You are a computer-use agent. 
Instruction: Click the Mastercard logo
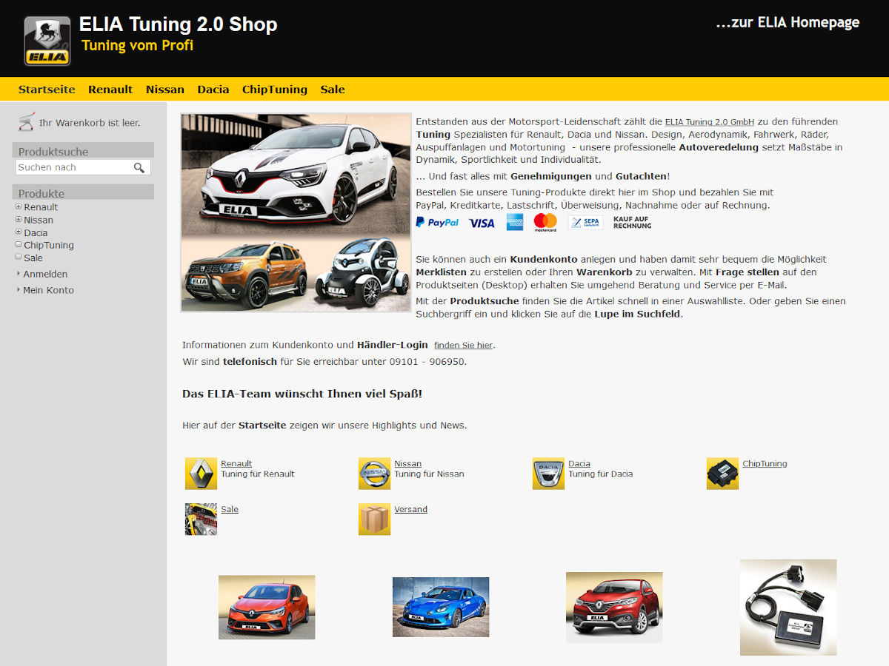pyautogui.click(x=545, y=222)
